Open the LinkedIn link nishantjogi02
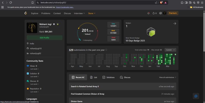This screenshot has width=205, height=103. coord(35,53)
